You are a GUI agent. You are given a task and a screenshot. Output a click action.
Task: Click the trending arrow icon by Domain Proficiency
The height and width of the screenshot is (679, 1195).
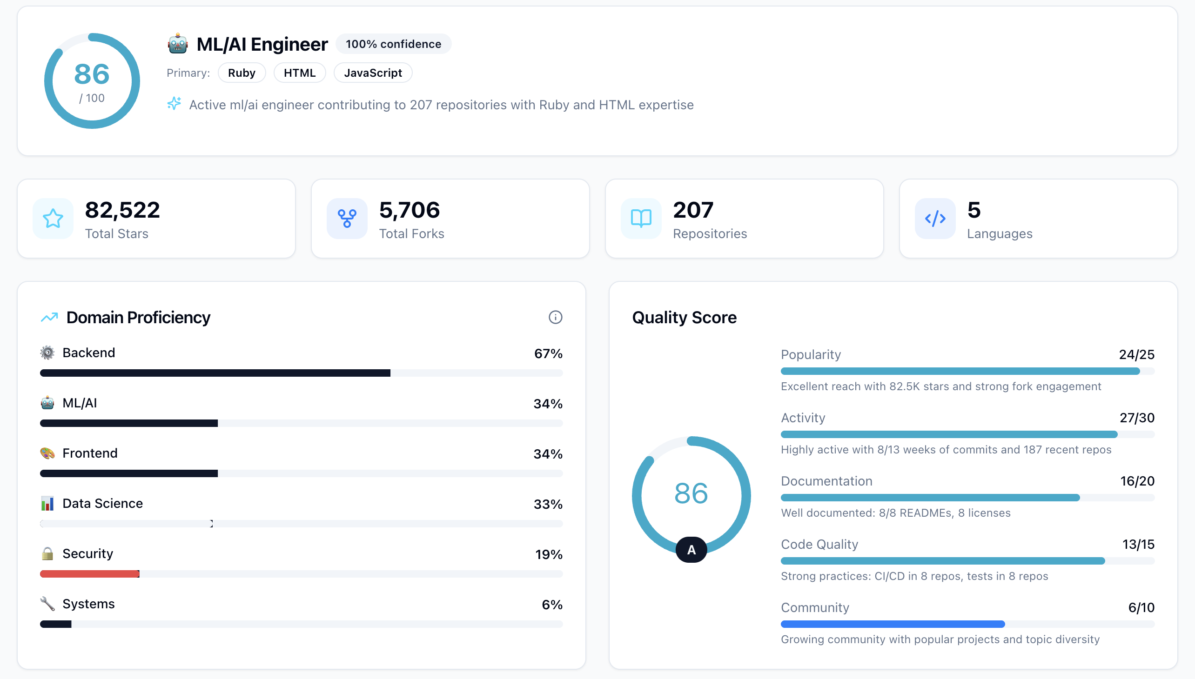click(49, 318)
